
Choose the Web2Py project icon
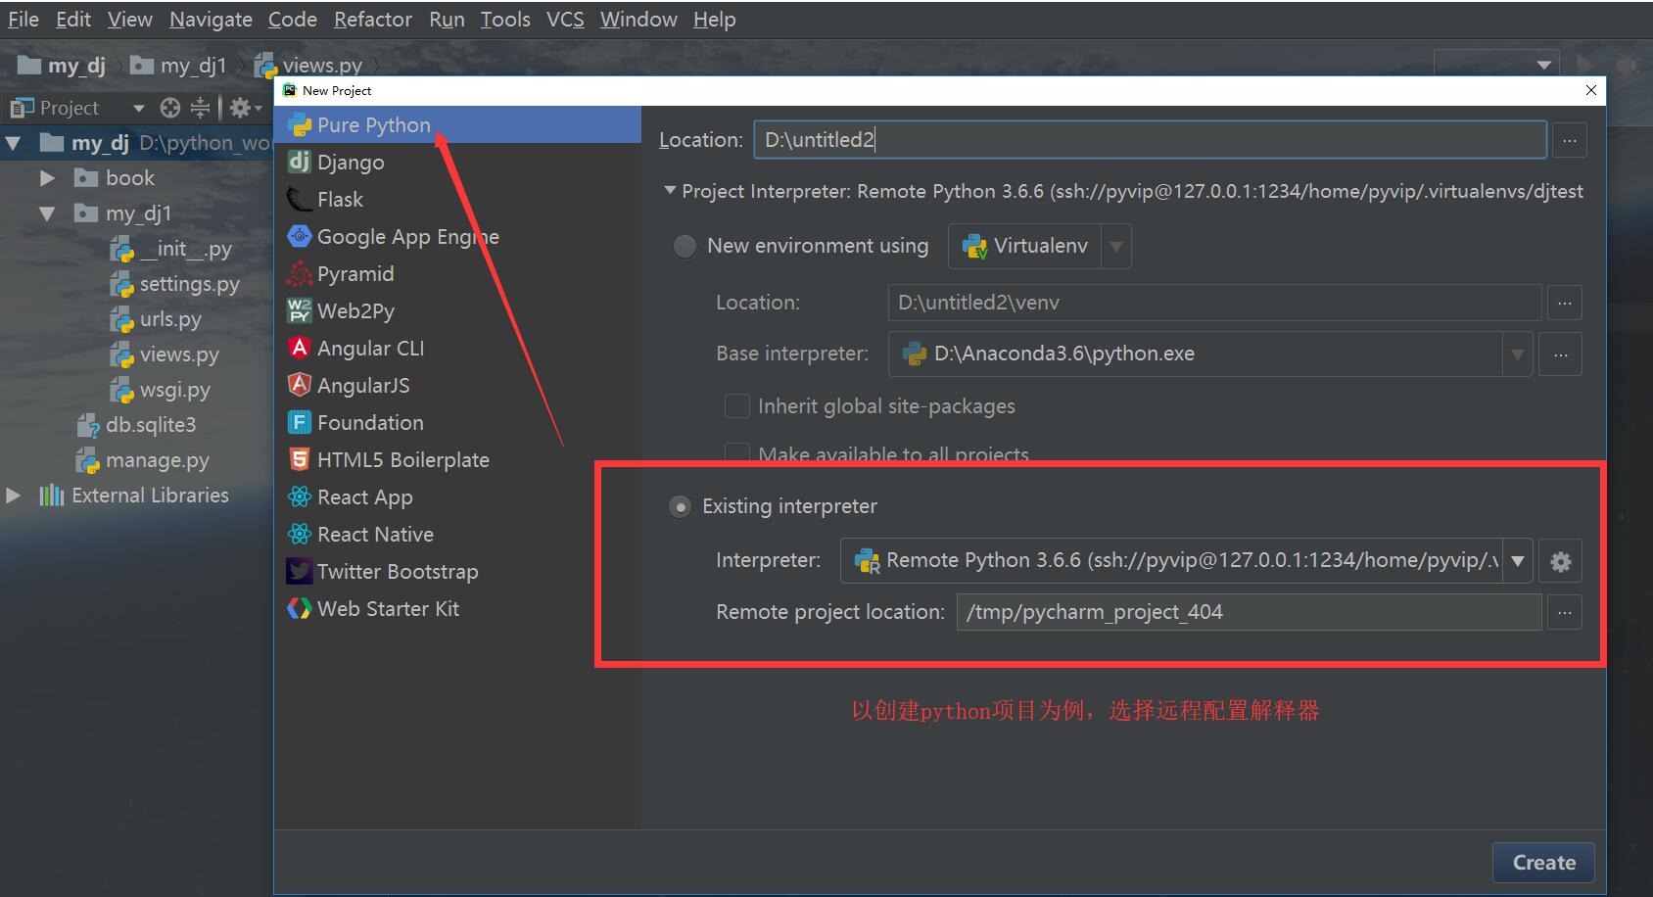coord(299,311)
